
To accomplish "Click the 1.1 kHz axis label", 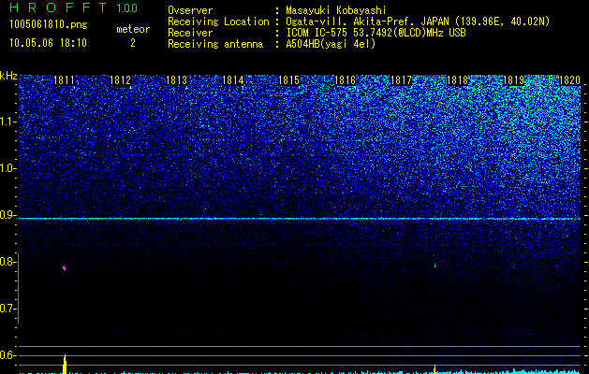I will (x=7, y=122).
